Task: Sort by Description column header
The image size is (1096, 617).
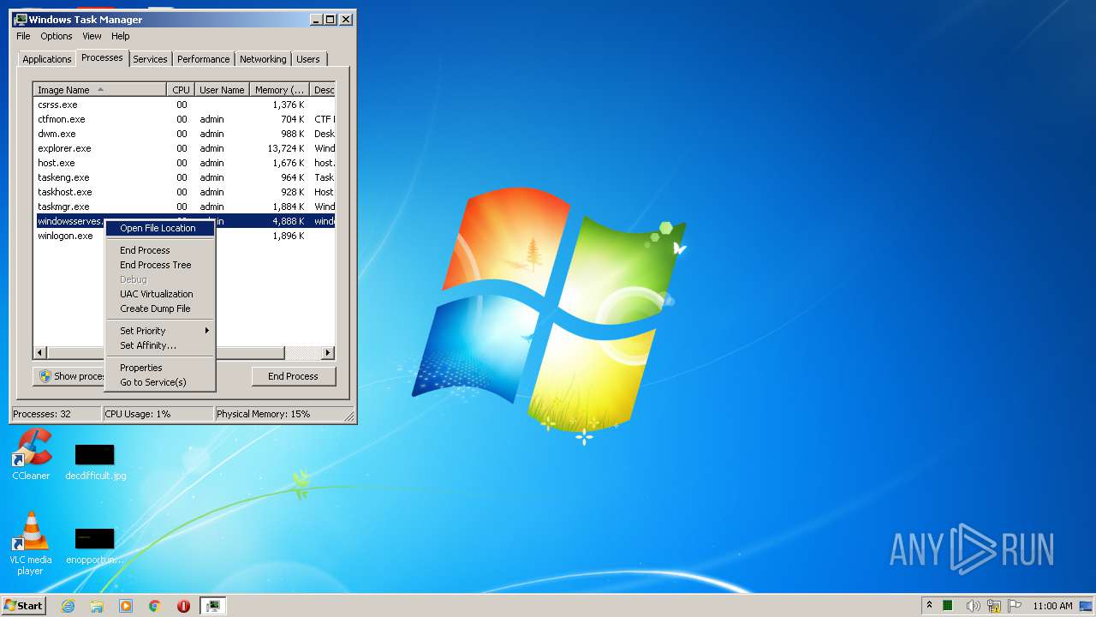Action: pyautogui.click(x=323, y=90)
